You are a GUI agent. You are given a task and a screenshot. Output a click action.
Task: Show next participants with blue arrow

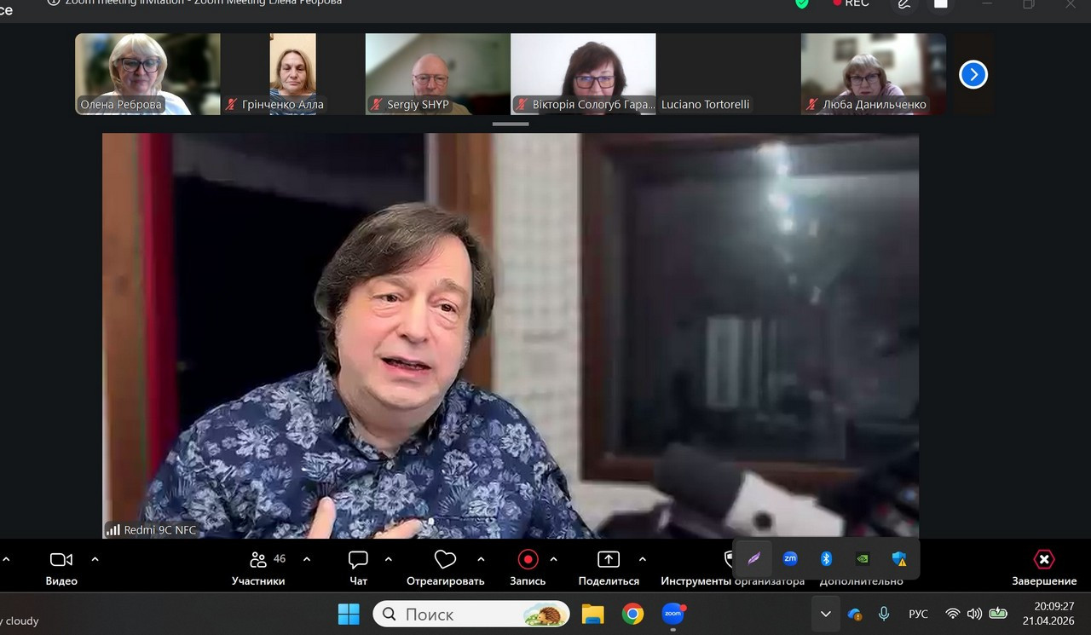(x=973, y=75)
